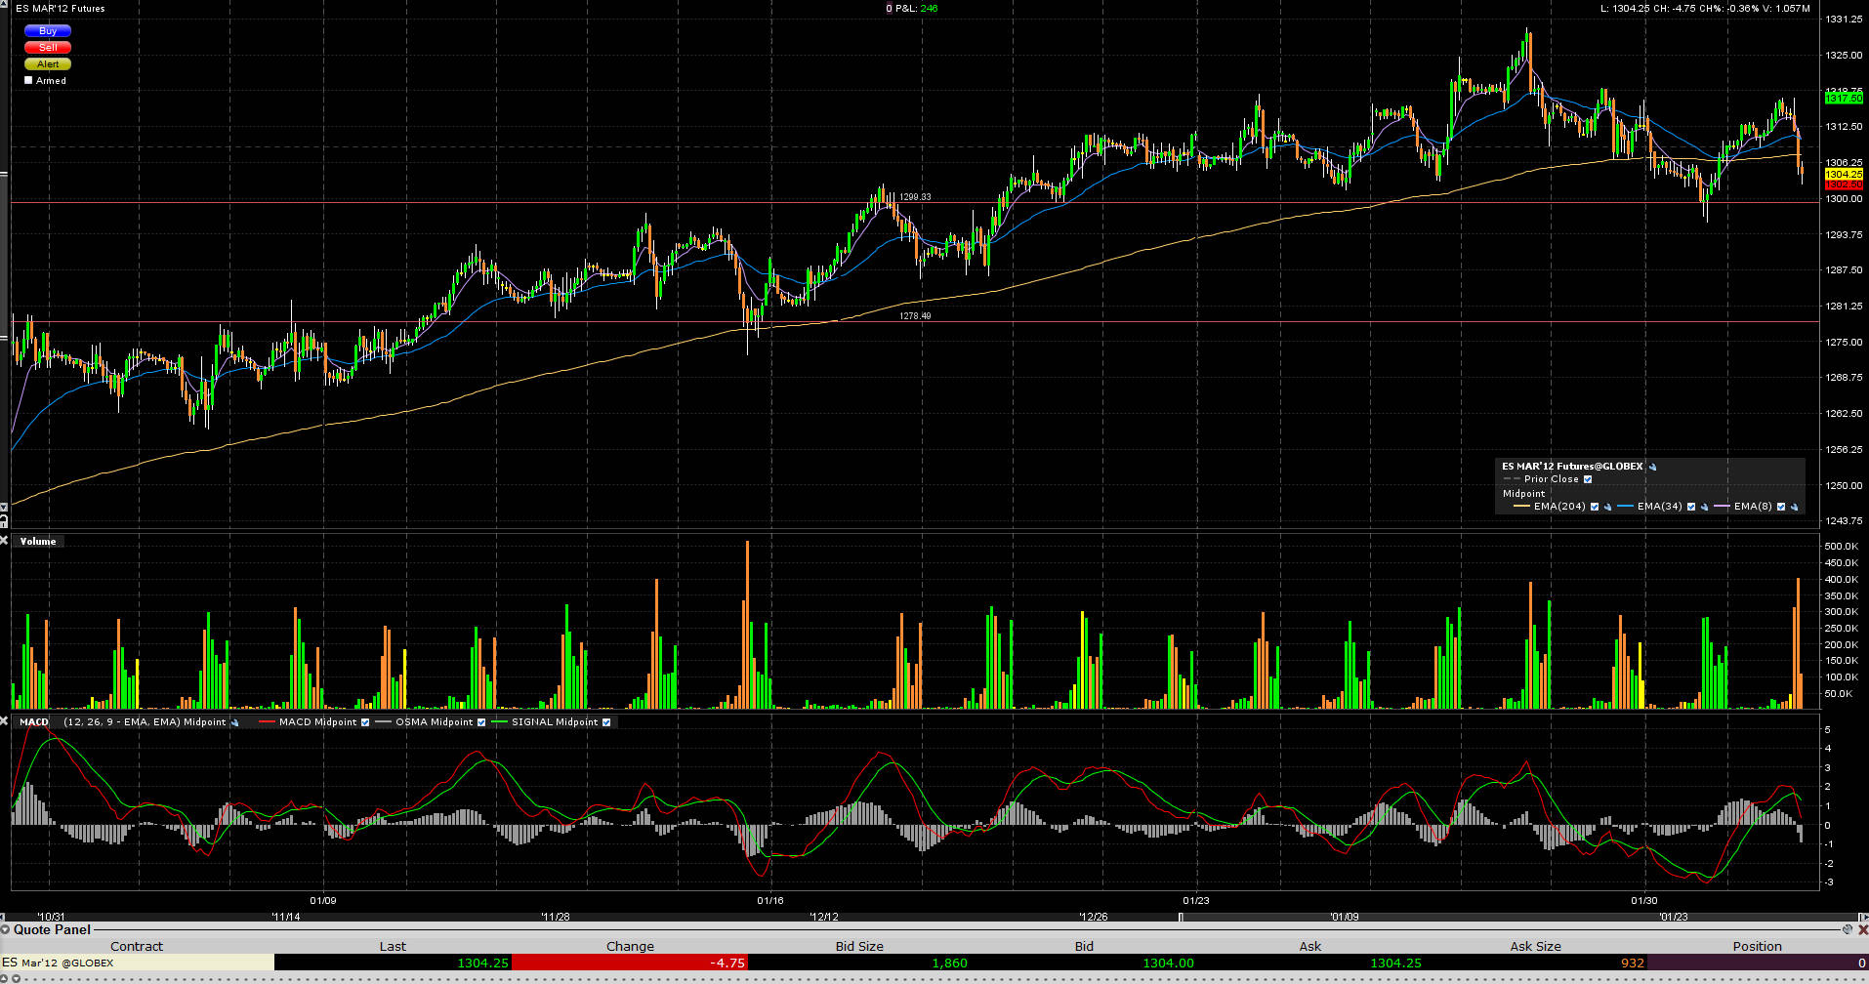Toggle OSMA Midpoint histogram checkbox
This screenshot has height=984, width=1869.
pos(481,722)
